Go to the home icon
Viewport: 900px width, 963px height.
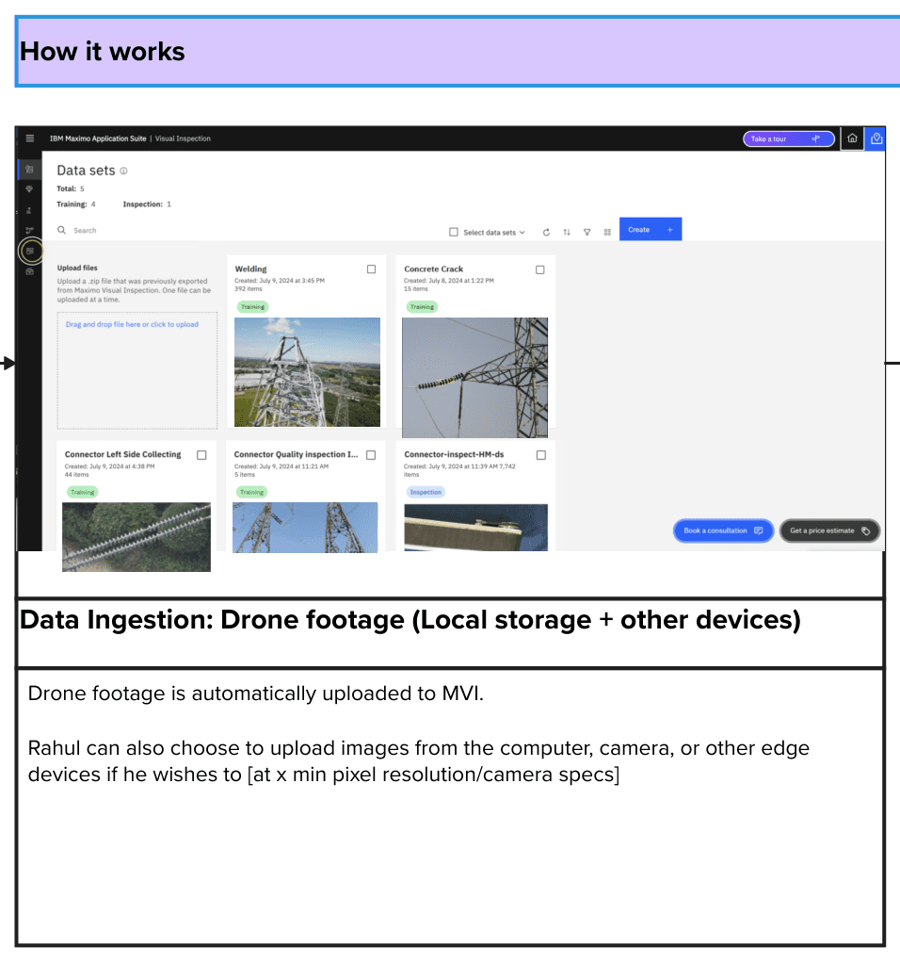tap(852, 139)
